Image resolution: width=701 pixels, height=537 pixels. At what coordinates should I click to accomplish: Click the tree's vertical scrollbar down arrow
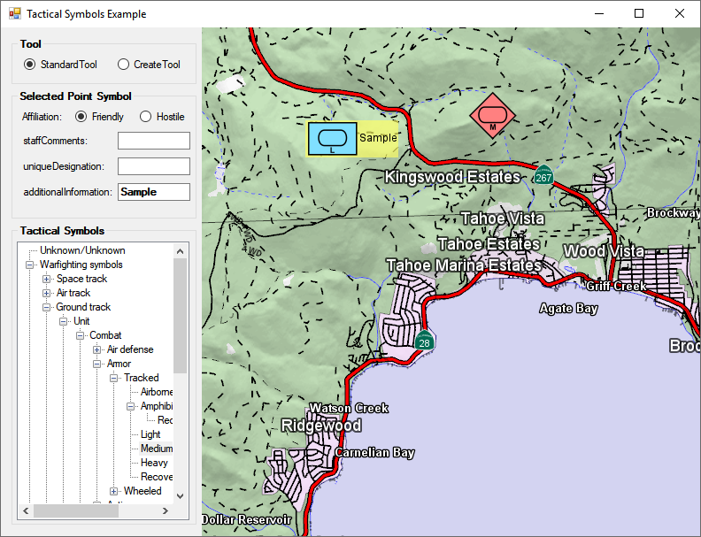(181, 496)
